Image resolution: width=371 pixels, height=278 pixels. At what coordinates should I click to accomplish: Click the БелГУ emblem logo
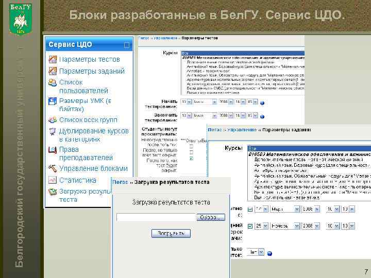click(x=21, y=19)
